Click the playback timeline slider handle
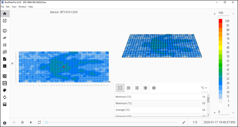Image resolution: width=238 pixels, height=127 pixels. pos(47,122)
